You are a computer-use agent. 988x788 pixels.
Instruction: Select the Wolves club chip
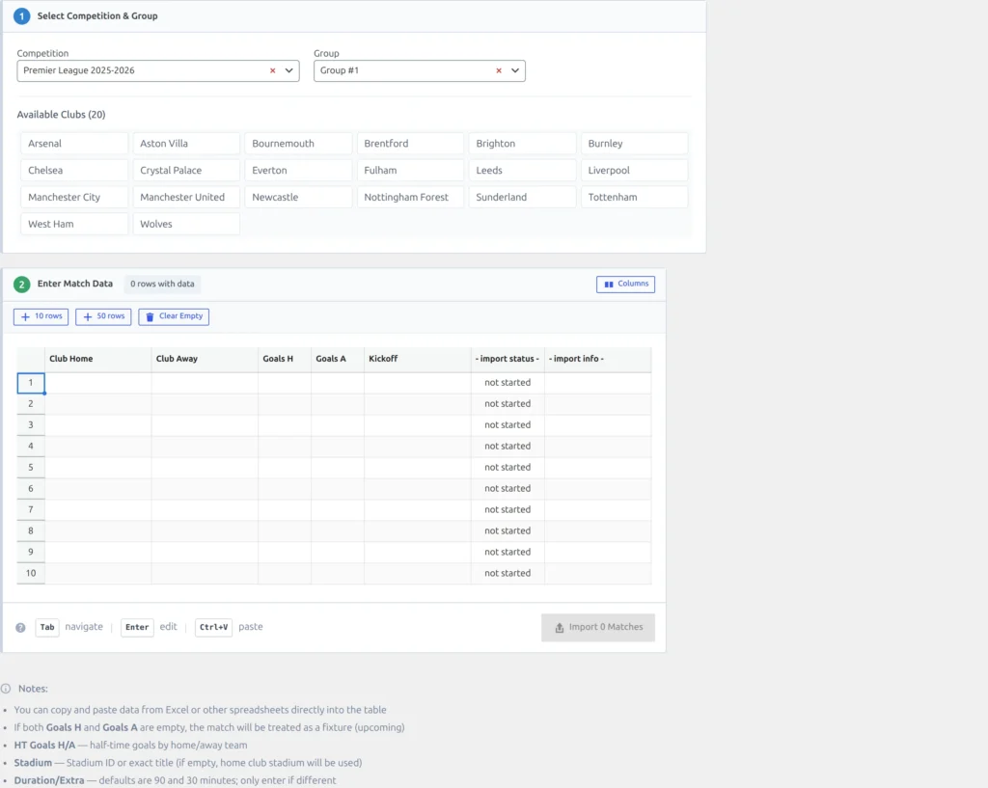coord(186,224)
